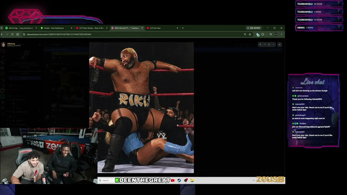Open the address bar zoom magnifier
Viewport: 347px width, 195px height.
245,34
